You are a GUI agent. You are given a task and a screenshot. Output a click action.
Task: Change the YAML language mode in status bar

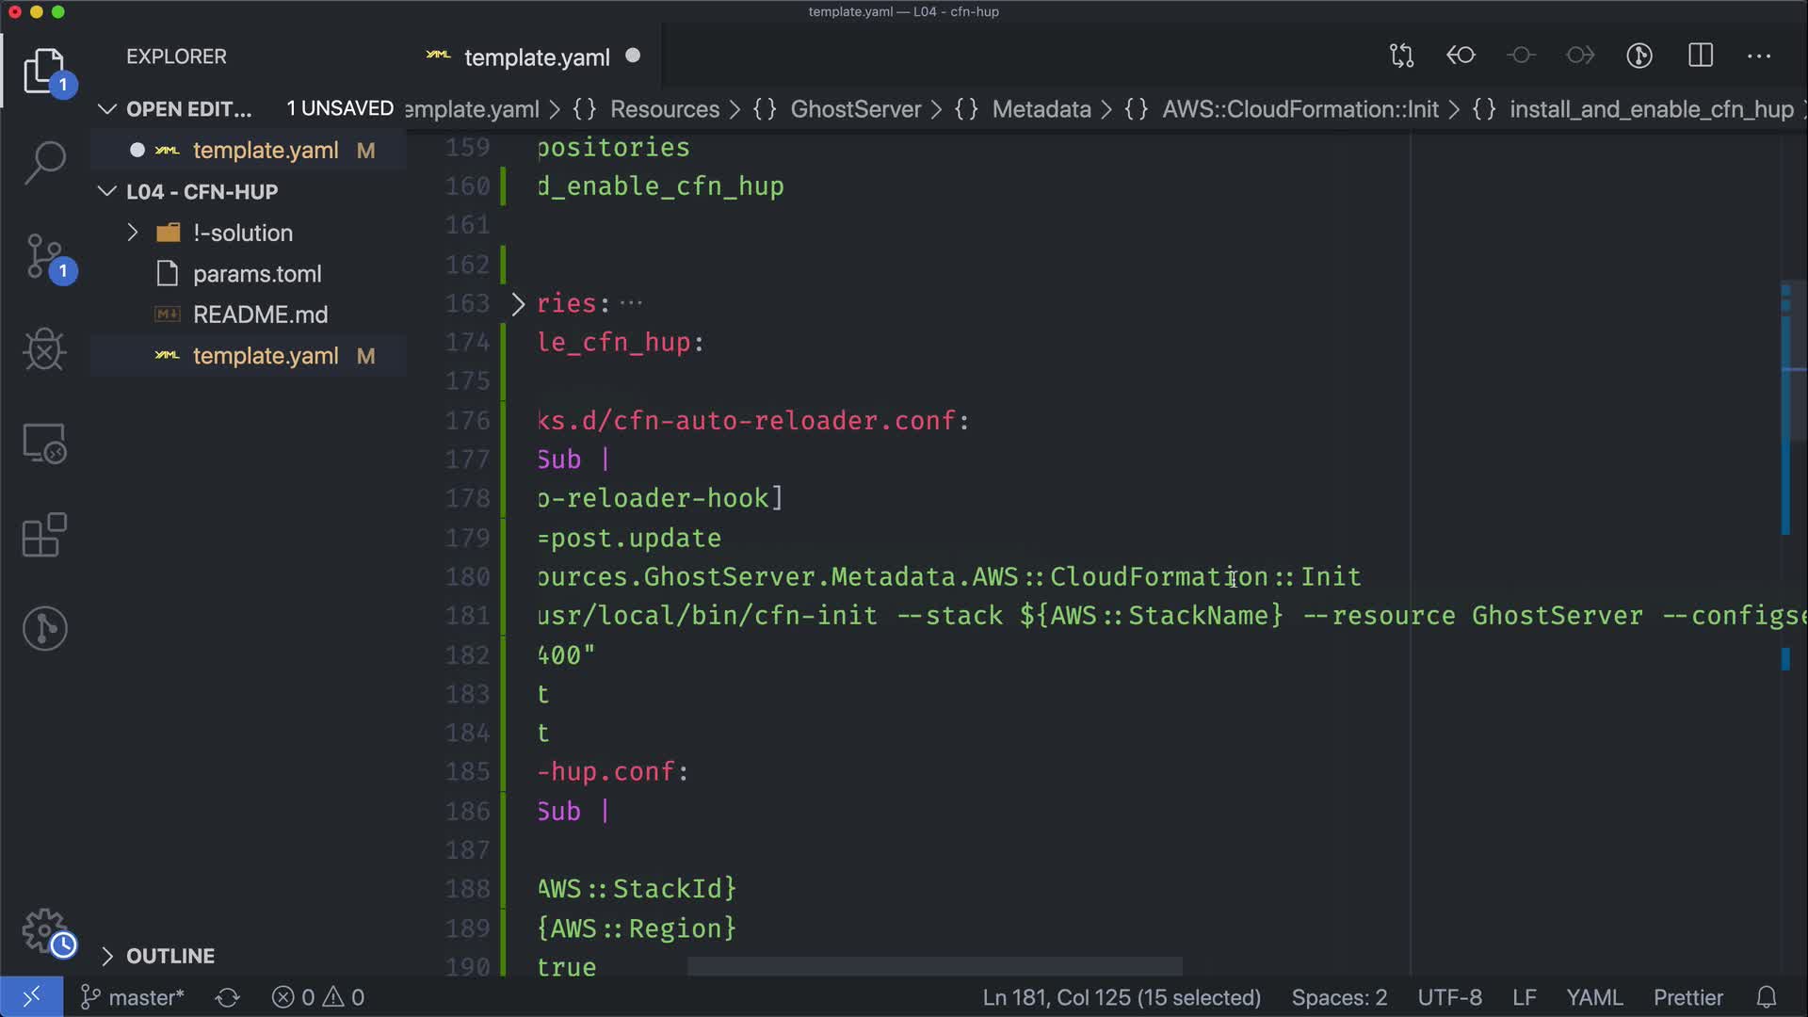point(1593,997)
